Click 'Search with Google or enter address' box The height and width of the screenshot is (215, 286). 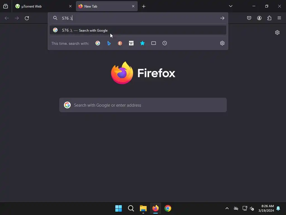[143, 105]
